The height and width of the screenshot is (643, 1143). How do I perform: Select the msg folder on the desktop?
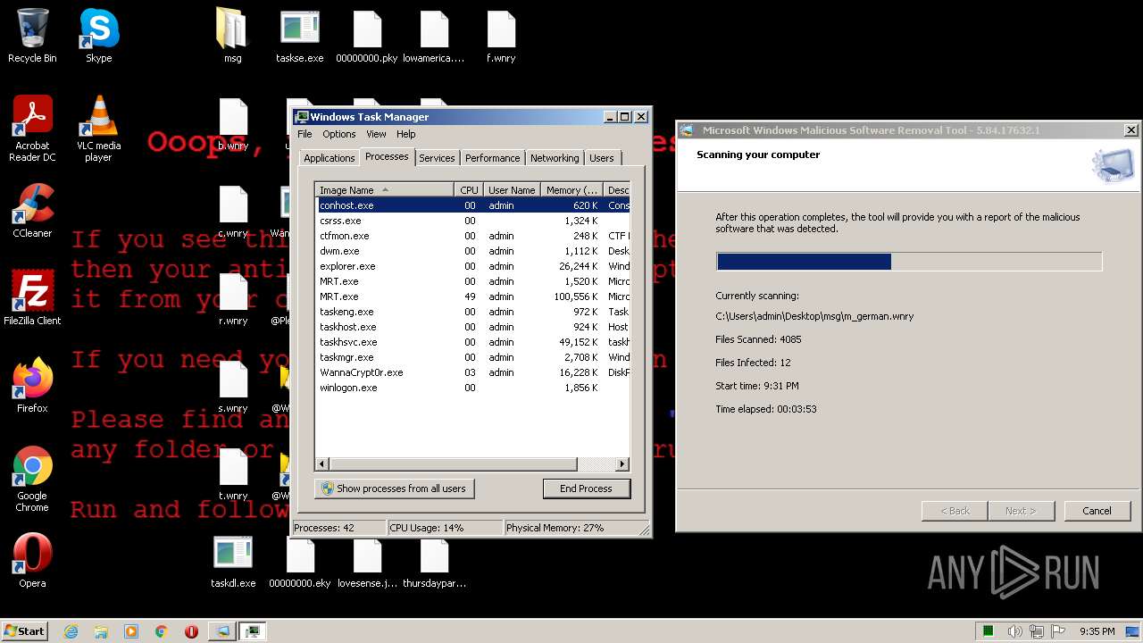point(232,36)
